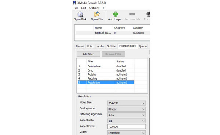The height and width of the screenshot is (135, 220).
Task: Switch to the Video tab
Action: pos(90,46)
